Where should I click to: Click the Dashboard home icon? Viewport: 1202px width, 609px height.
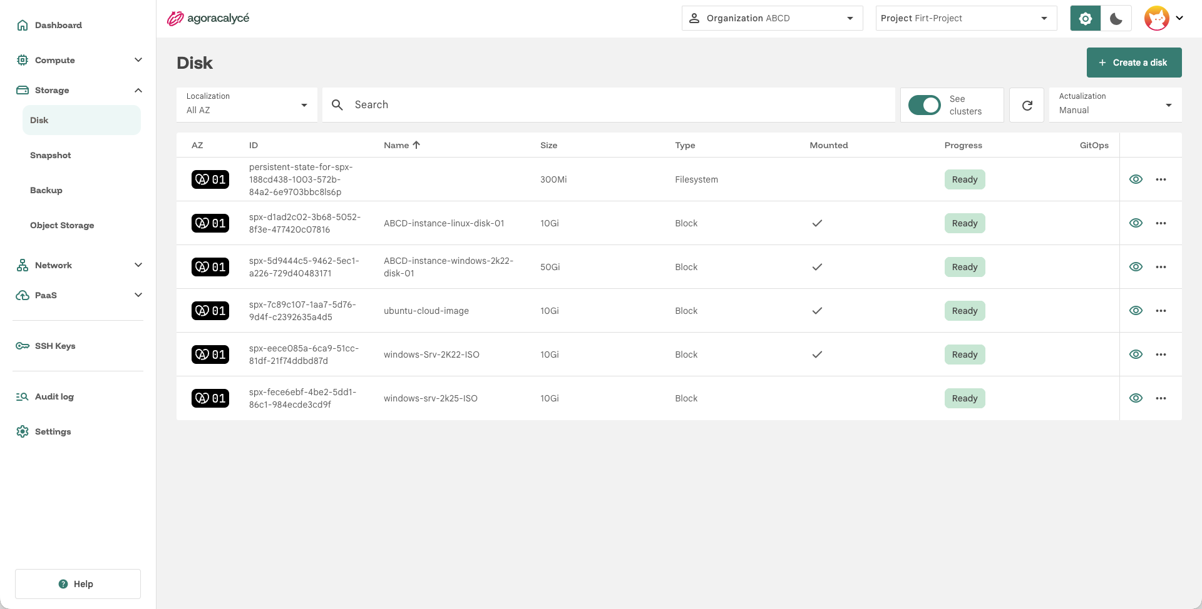tap(23, 25)
